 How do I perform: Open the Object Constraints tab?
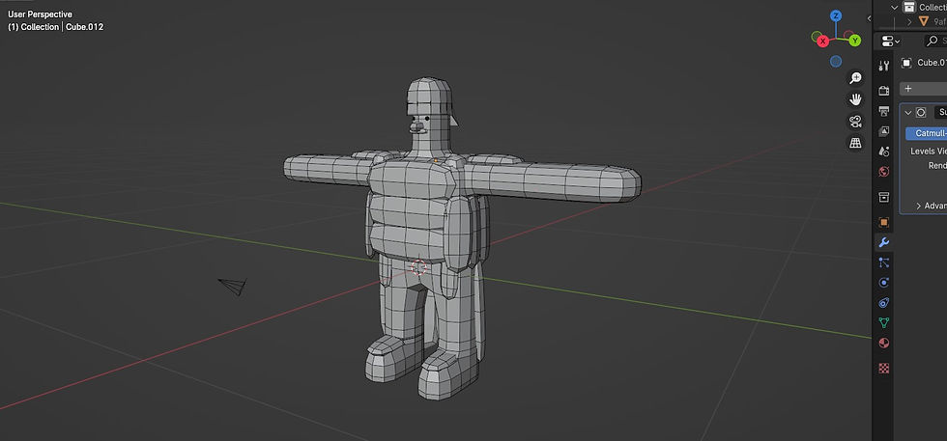pyautogui.click(x=883, y=302)
